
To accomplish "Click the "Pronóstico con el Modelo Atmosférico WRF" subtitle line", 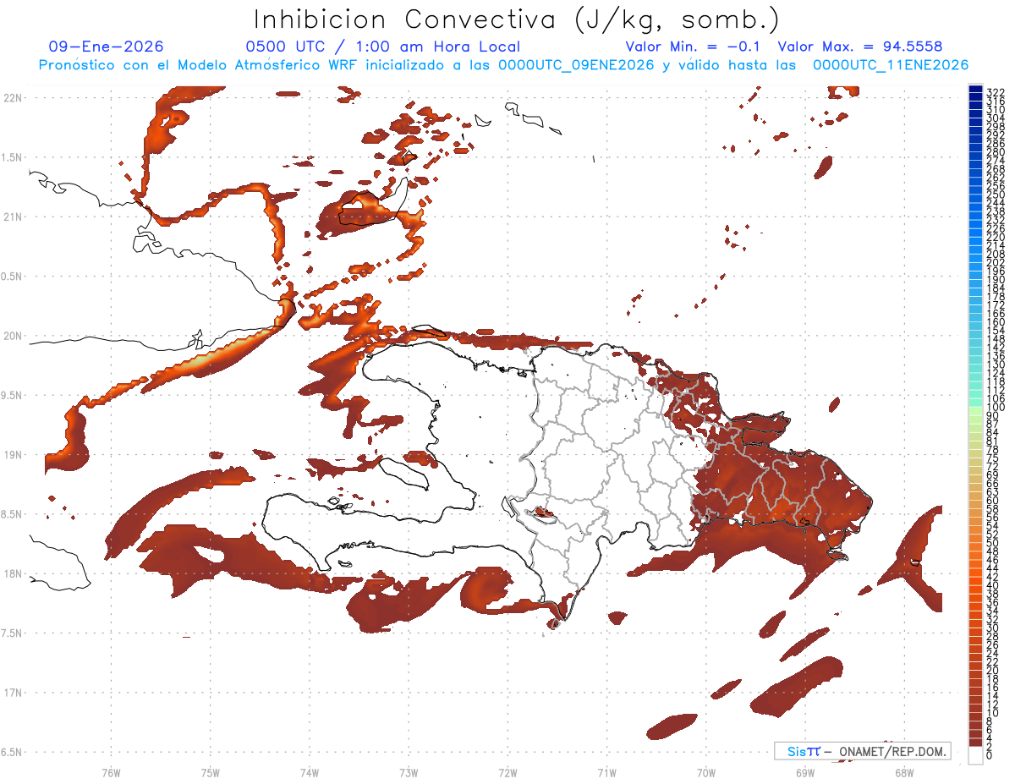I will click(504, 65).
